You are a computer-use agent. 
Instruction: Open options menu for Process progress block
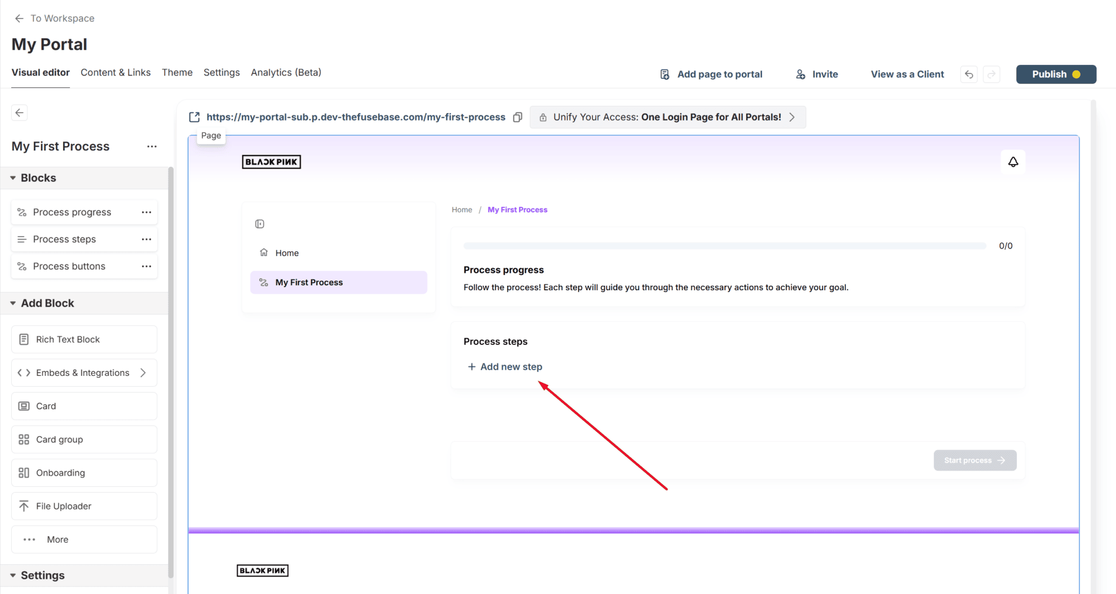(x=147, y=212)
